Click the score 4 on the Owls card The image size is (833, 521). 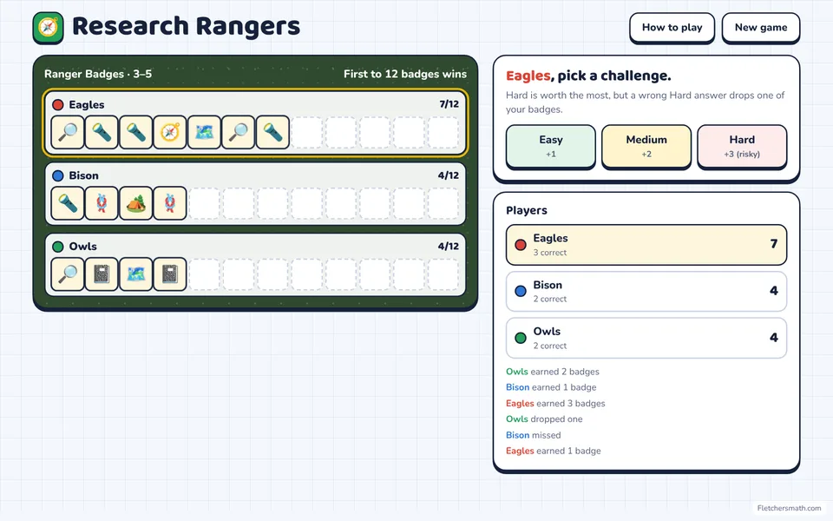point(773,338)
